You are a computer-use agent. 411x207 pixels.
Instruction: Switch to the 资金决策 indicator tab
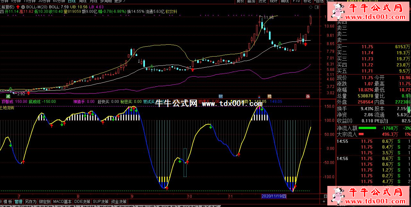click(119, 202)
